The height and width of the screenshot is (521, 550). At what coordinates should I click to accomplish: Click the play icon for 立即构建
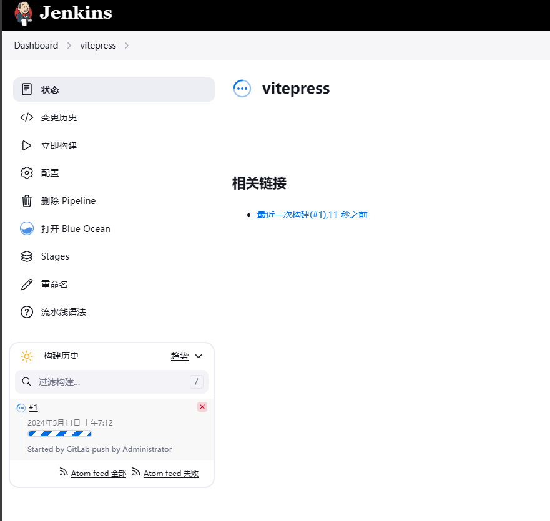click(x=27, y=145)
